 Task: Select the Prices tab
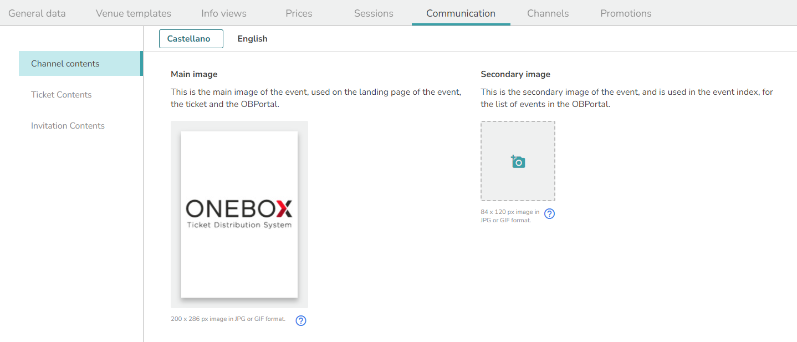[299, 13]
